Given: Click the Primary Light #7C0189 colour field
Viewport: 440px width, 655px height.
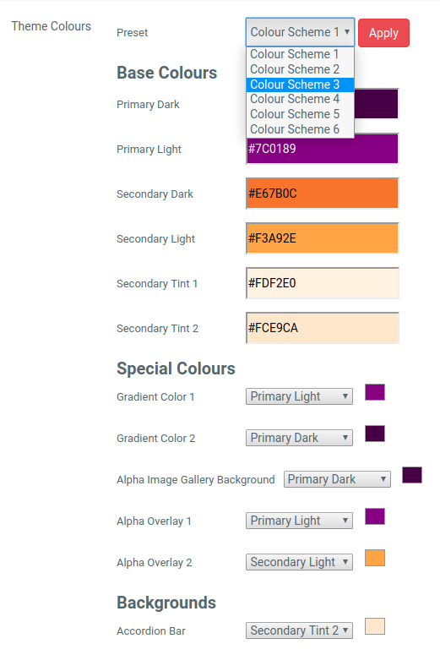Looking at the screenshot, I should 323,149.
